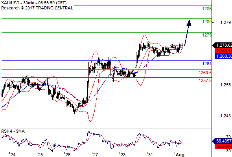Click the blue 1,268.36 moving average tag
Viewport: 232px width, 157px height.
click(223, 56)
